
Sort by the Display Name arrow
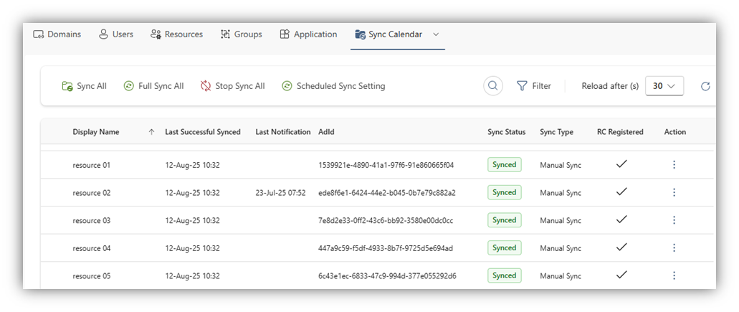pyautogui.click(x=151, y=132)
